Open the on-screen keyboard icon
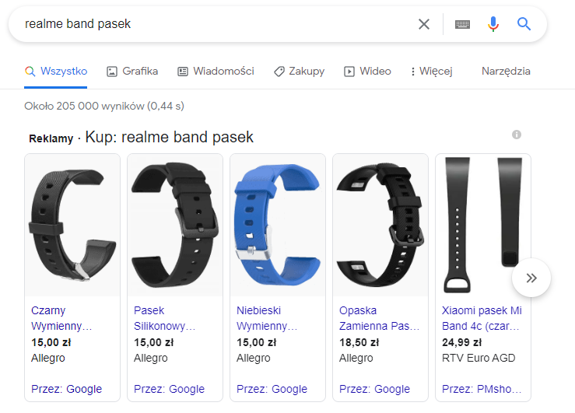 (462, 24)
